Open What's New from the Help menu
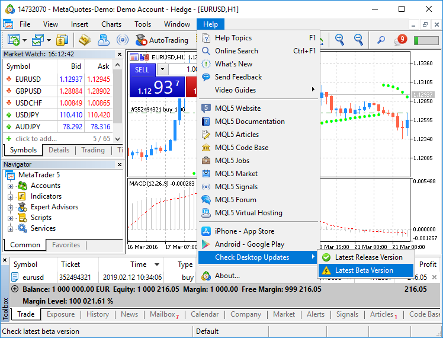 coord(259,64)
